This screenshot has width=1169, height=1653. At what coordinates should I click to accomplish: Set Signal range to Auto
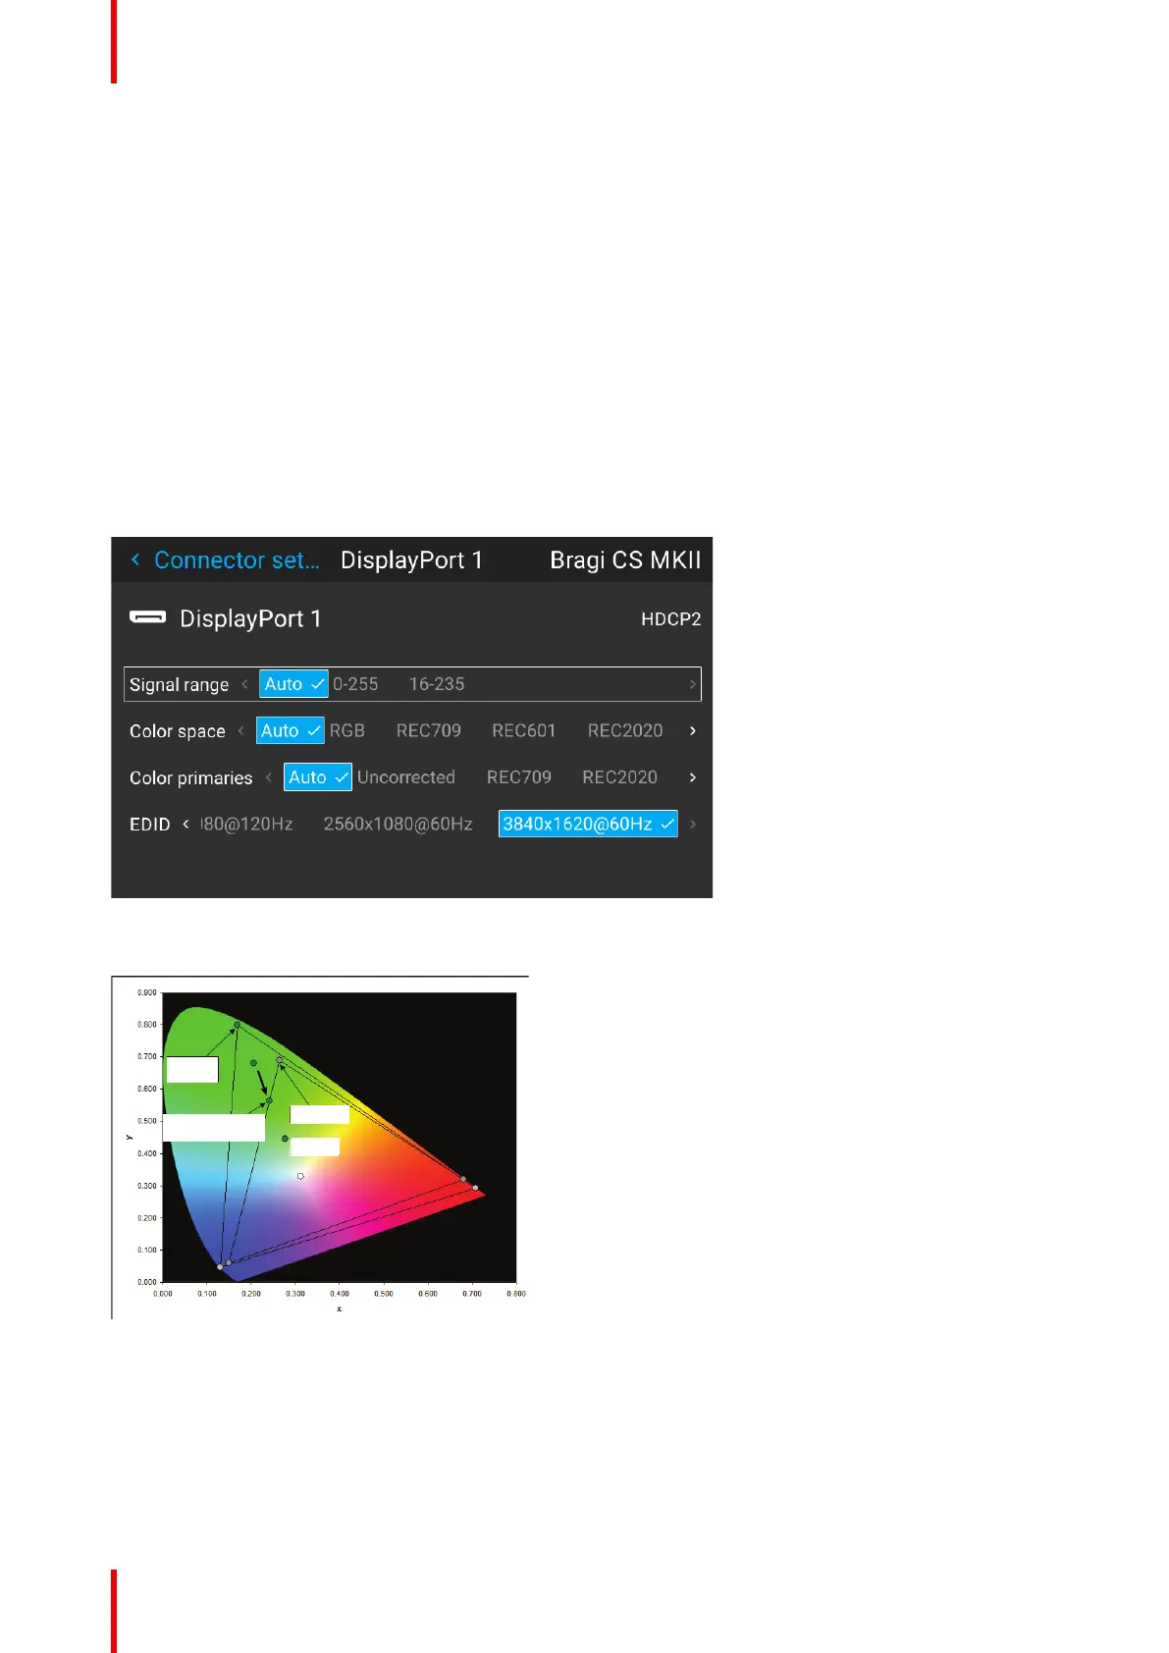pyautogui.click(x=293, y=684)
